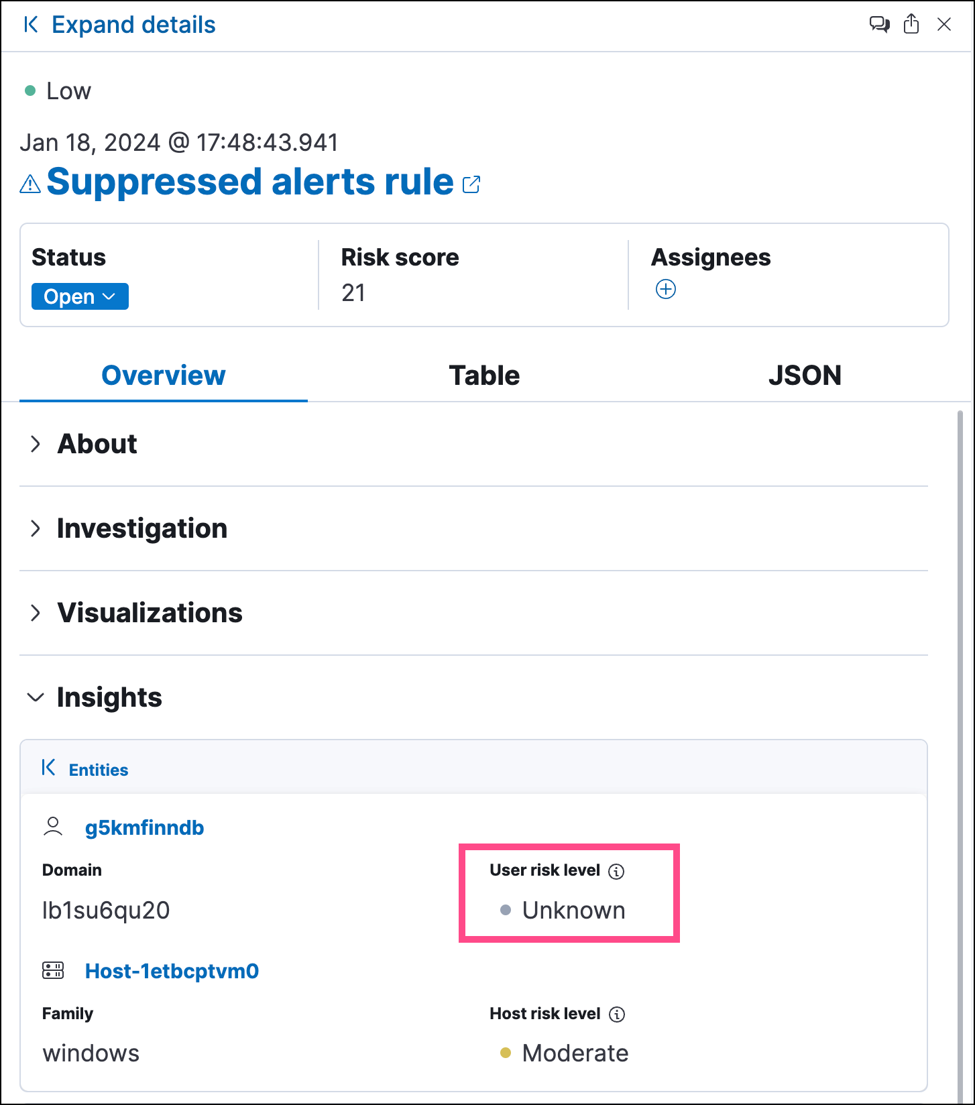Click the g5kmfinndb user link
The image size is (975, 1105).
coord(144,828)
